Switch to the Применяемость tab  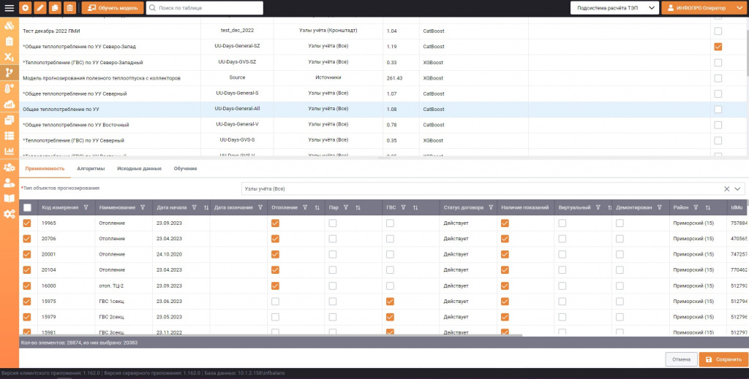pyautogui.click(x=45, y=169)
